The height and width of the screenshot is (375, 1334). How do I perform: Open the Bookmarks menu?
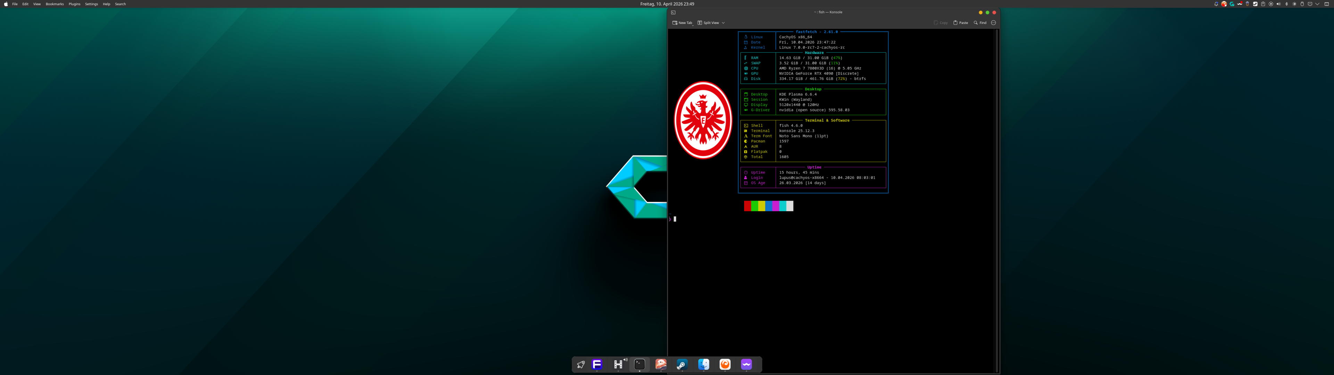pyautogui.click(x=55, y=4)
